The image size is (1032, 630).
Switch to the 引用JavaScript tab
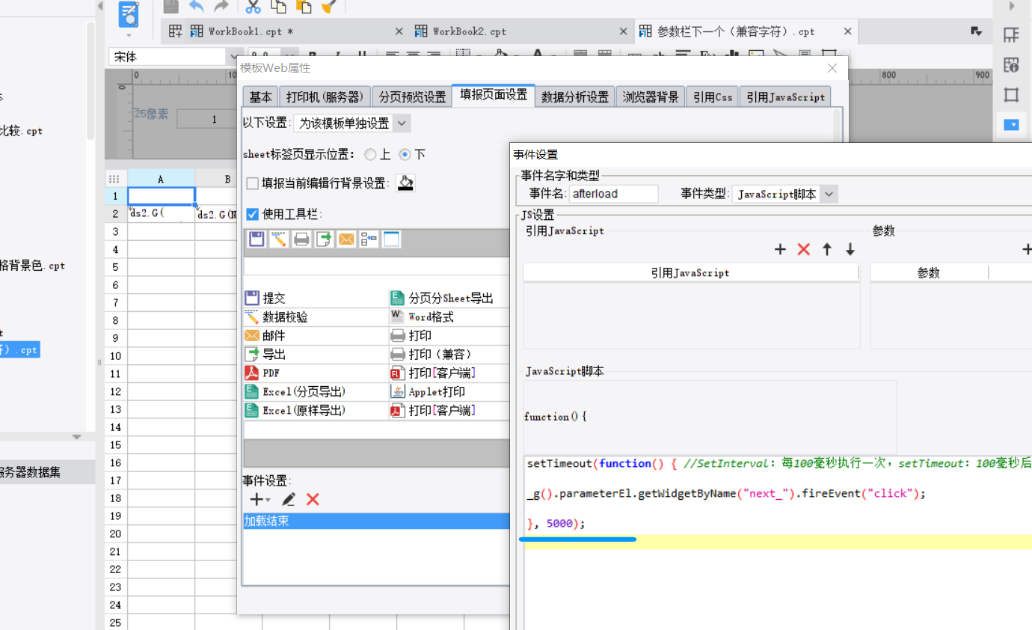tap(785, 97)
